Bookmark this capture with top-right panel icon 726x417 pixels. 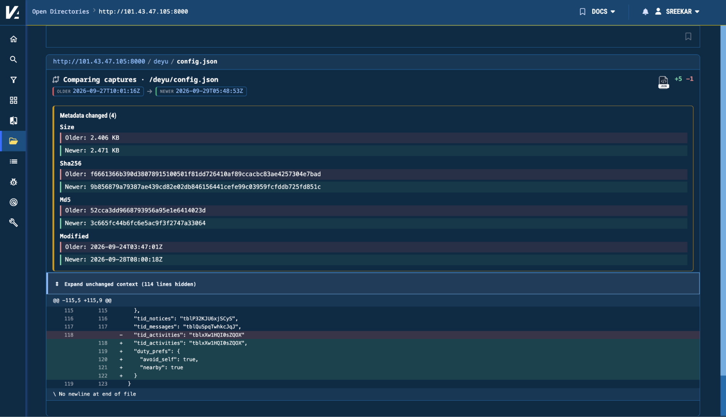pyautogui.click(x=688, y=36)
